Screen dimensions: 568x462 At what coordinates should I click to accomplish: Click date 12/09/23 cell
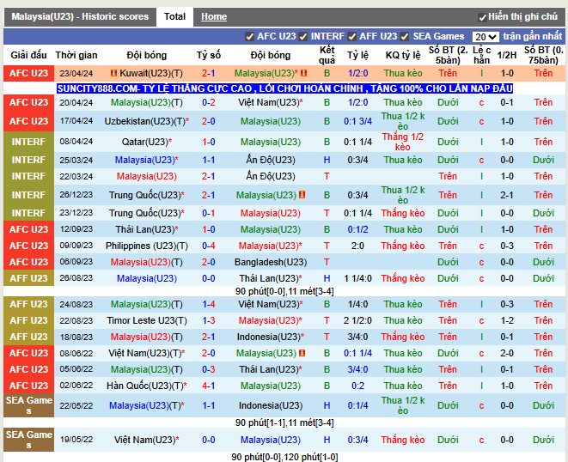pyautogui.click(x=76, y=229)
